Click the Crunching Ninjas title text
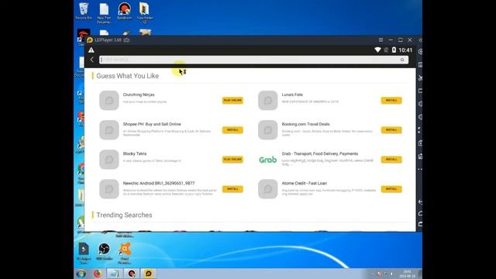The image size is (496, 279). point(139,95)
